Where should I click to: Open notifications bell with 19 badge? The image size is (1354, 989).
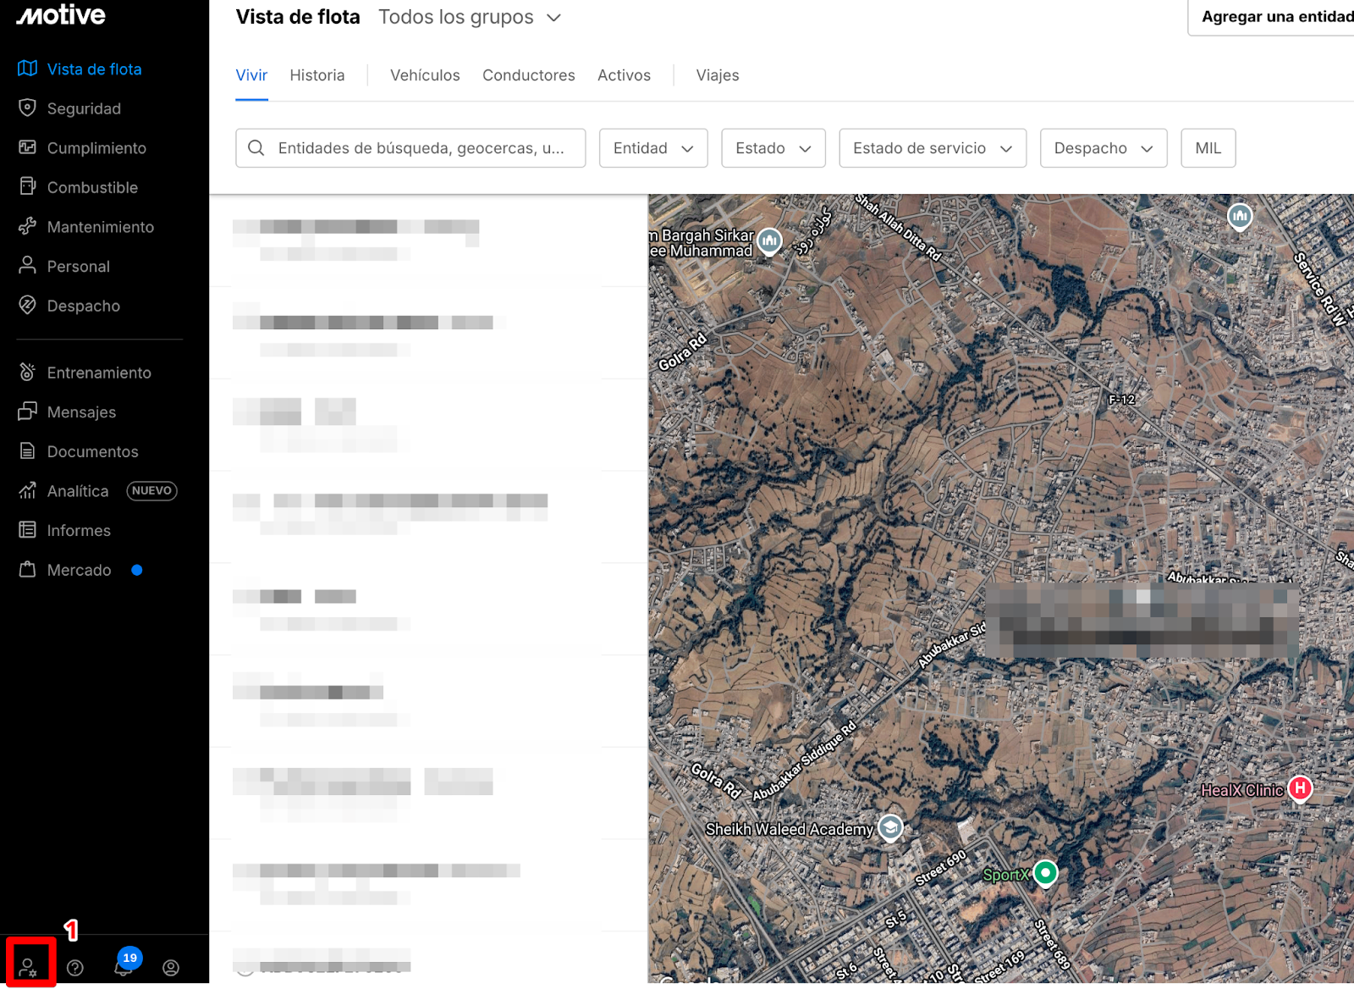click(124, 967)
